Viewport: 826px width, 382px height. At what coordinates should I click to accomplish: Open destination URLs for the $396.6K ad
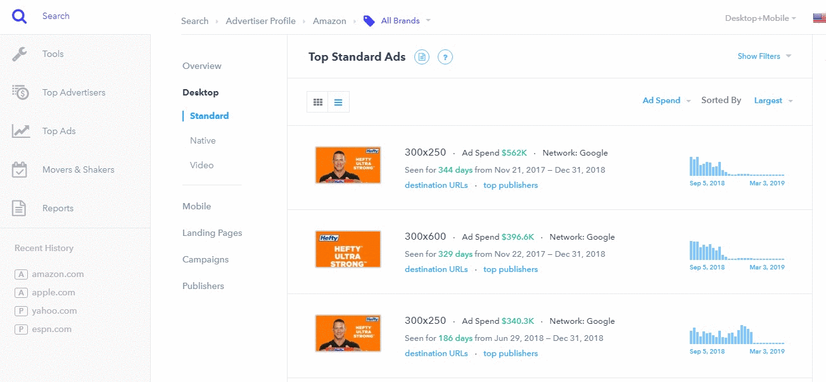click(436, 269)
